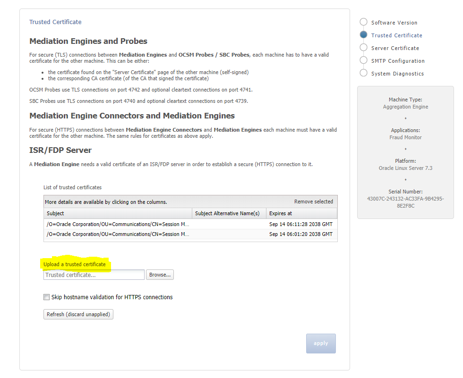This screenshot has width=463, height=378.
Task: Click the highlighted Upload a trusted certificate label
Action: 75,264
